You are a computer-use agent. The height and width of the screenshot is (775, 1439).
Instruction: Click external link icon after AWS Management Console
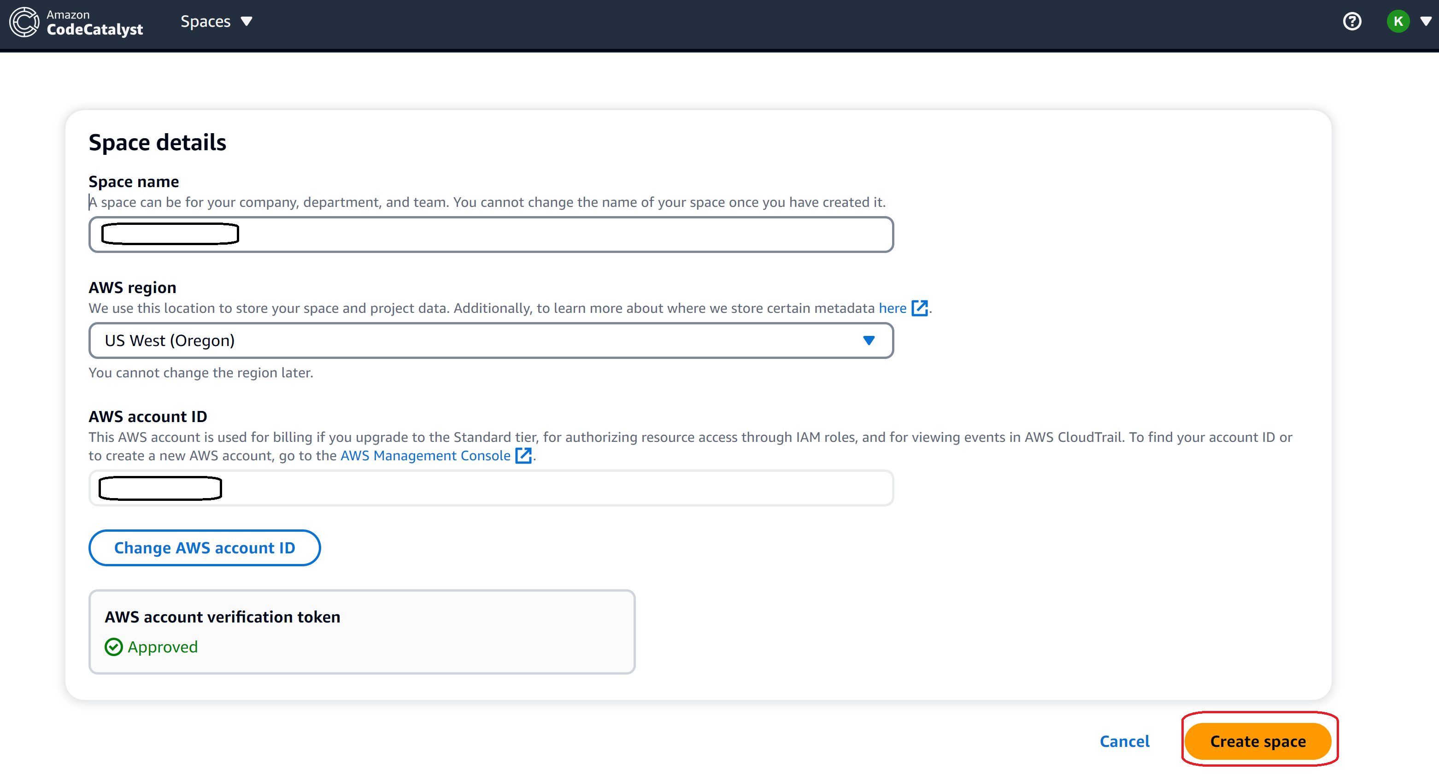pos(523,456)
